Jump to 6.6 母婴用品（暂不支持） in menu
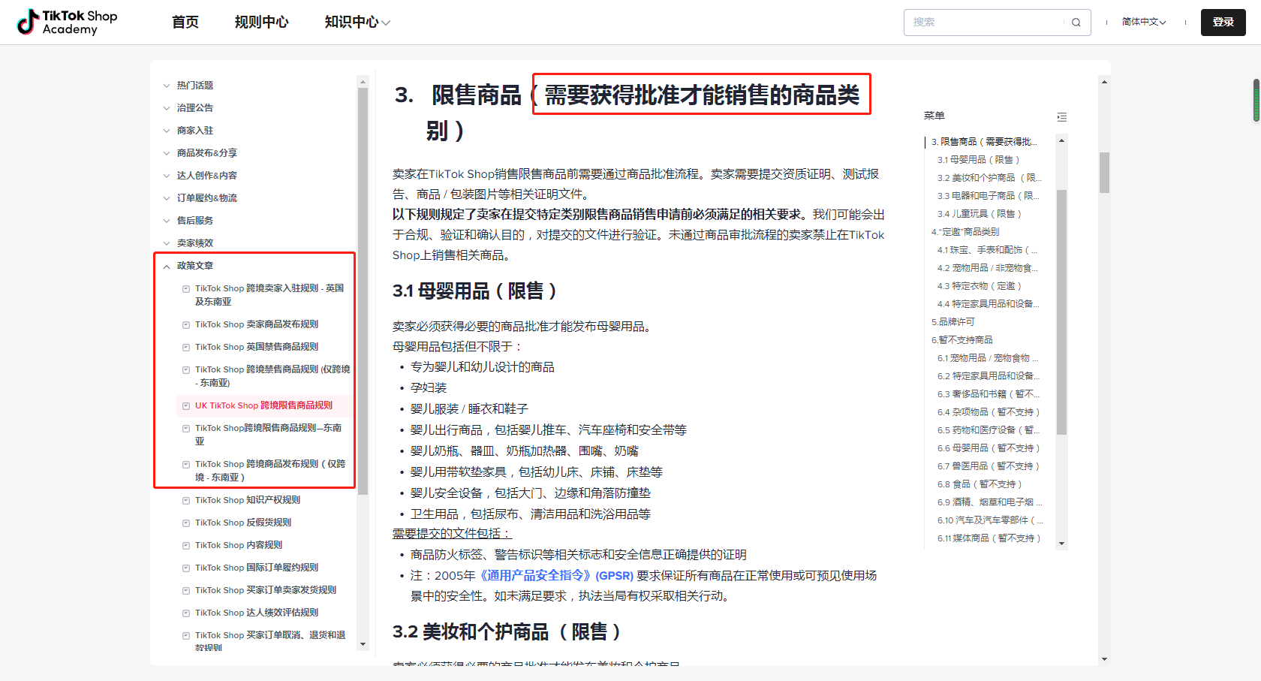The width and height of the screenshot is (1261, 681). pos(989,448)
